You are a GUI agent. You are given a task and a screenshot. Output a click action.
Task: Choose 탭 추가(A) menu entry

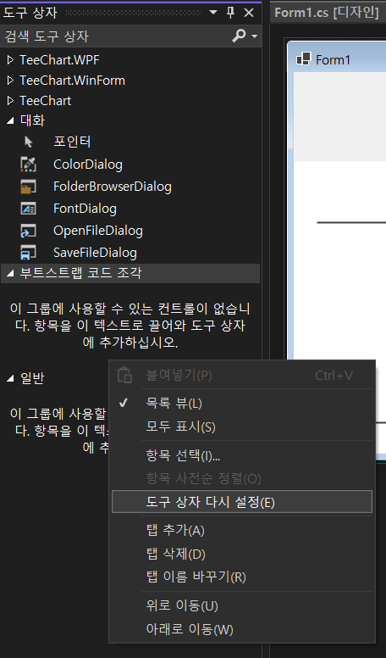pyautogui.click(x=242, y=531)
